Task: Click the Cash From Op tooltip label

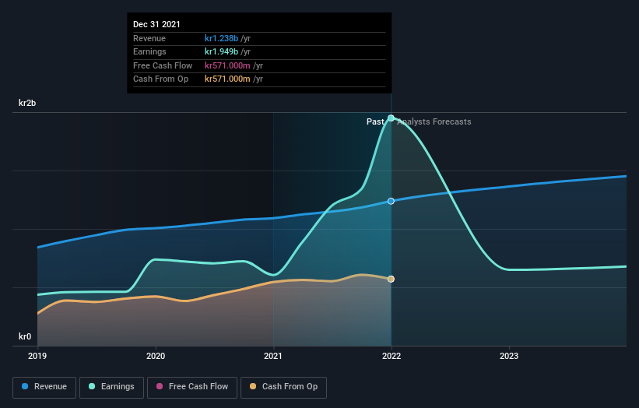Action: (x=160, y=79)
